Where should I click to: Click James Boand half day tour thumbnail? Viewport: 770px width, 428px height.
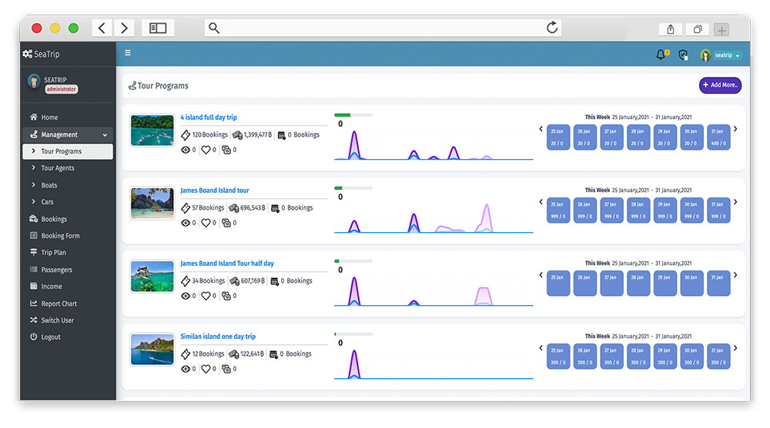point(152,276)
